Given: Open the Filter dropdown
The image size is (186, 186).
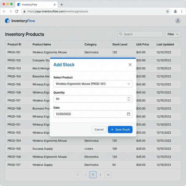Looking at the screenshot, I should point(173,34).
